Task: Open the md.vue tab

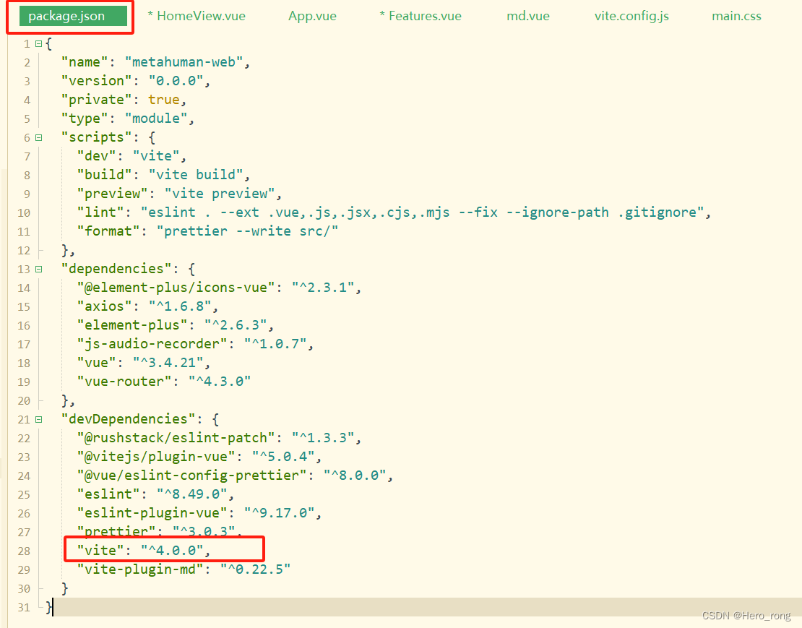Action: click(x=528, y=17)
